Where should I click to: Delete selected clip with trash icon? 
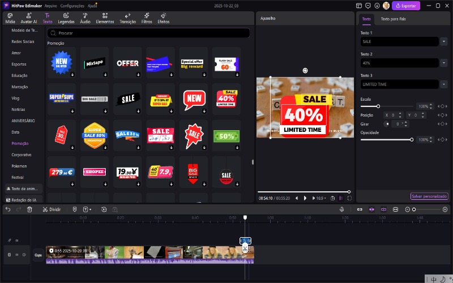click(29, 209)
